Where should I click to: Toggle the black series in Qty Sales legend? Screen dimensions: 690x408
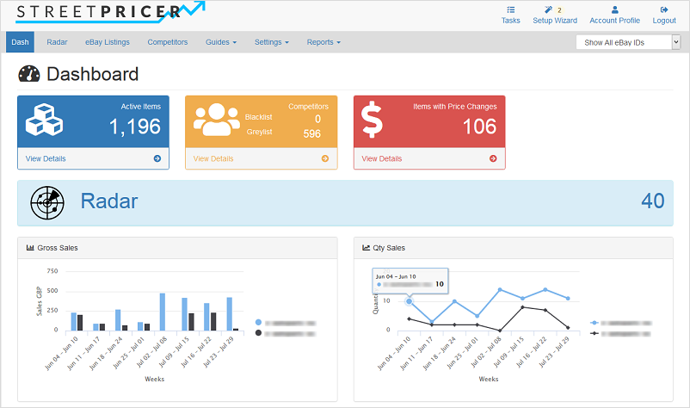pyautogui.click(x=595, y=332)
